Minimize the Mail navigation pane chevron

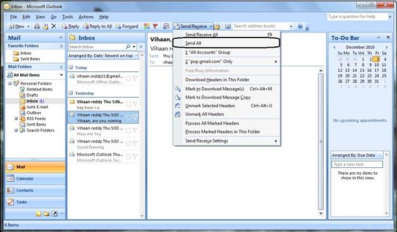[x=61, y=38]
